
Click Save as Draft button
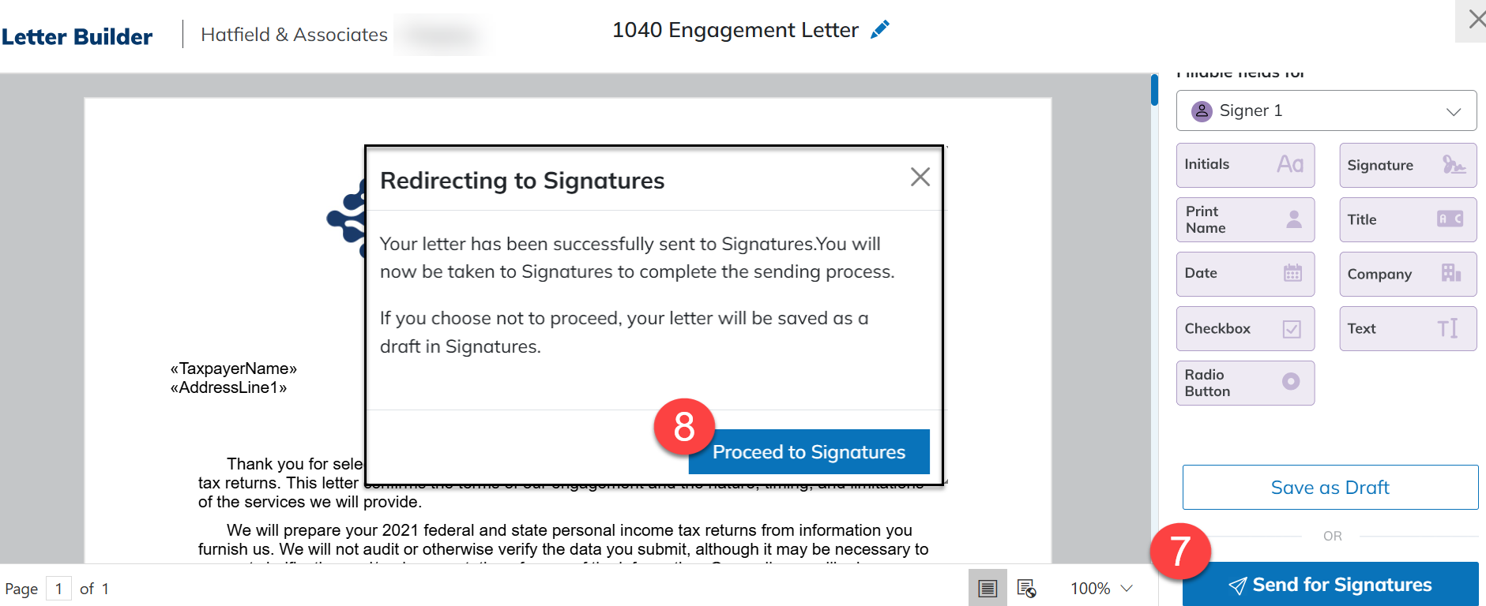[x=1330, y=487]
